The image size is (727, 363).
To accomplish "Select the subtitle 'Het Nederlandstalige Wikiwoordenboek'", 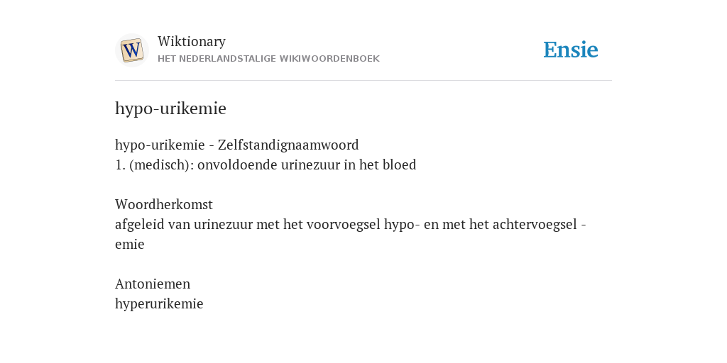I will pos(268,59).
